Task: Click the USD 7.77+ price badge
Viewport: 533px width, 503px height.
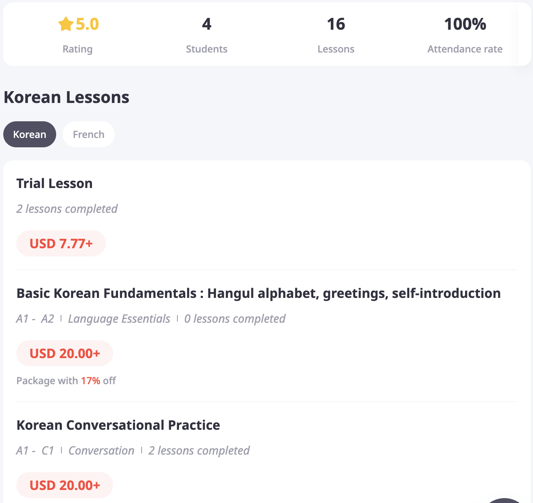Action: pos(61,244)
